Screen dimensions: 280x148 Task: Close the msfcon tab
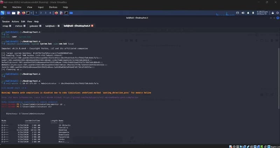tap(24, 26)
